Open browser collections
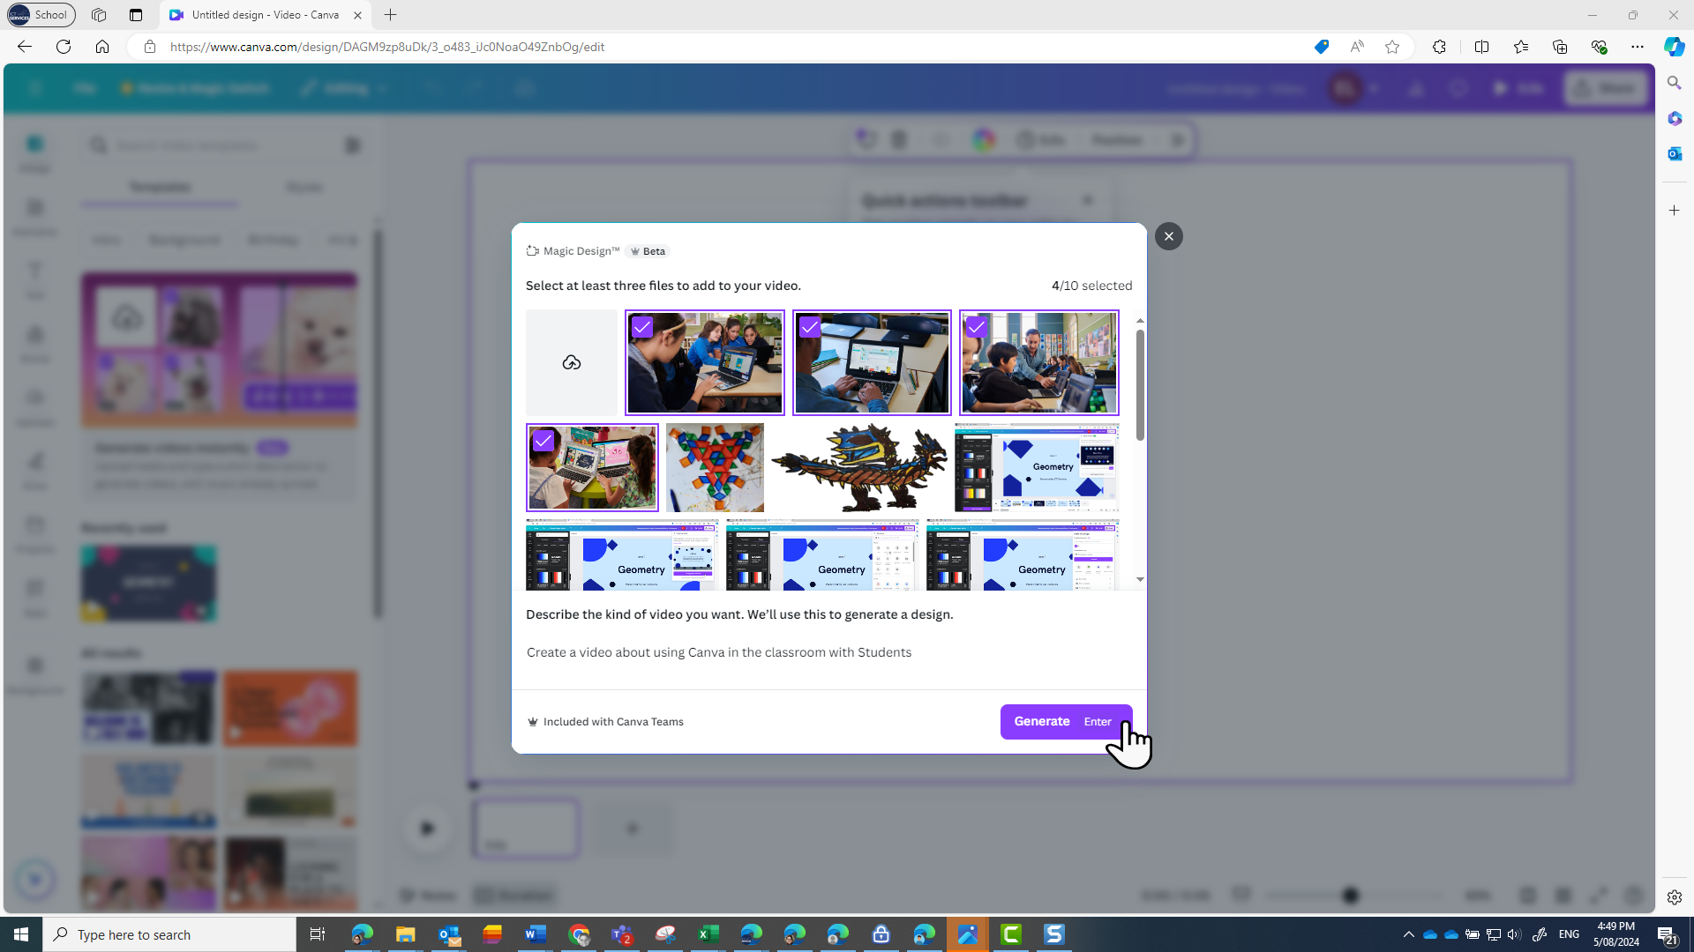Viewport: 1694px width, 952px height. pyautogui.click(x=1560, y=47)
